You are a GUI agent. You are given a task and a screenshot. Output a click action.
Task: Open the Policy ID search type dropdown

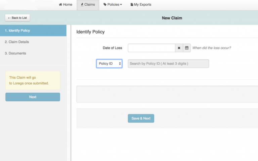tap(109, 64)
